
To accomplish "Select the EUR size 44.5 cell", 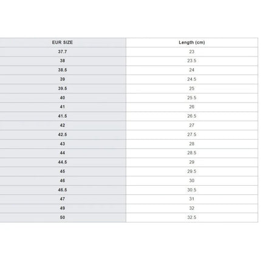I will point(63,162).
